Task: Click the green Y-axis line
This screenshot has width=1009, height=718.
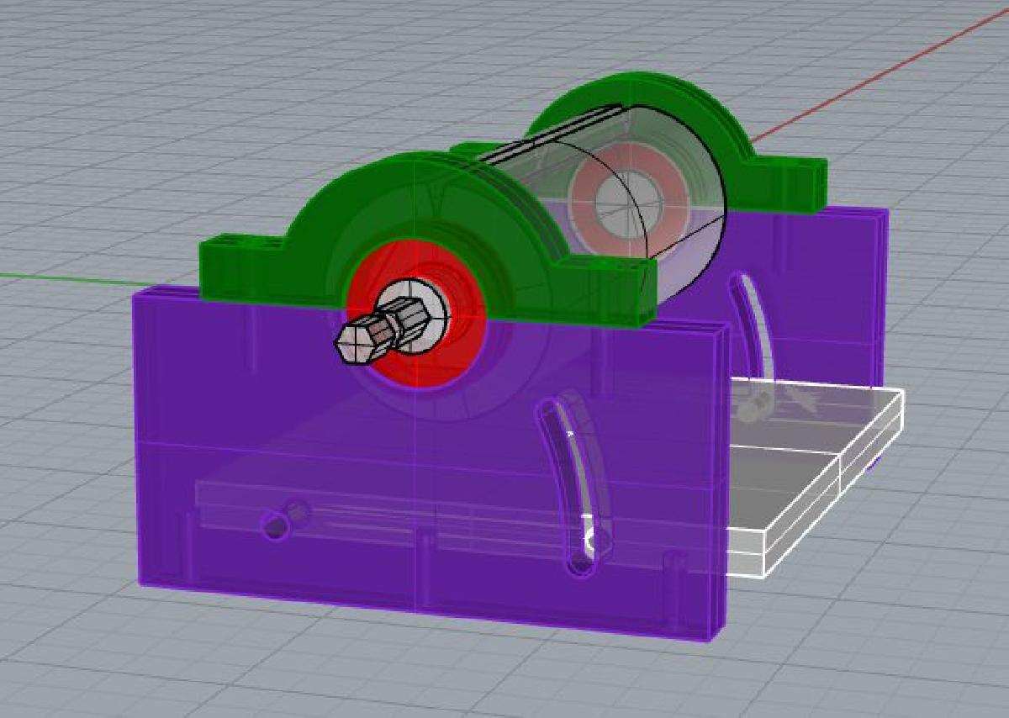Action: coord(67,278)
